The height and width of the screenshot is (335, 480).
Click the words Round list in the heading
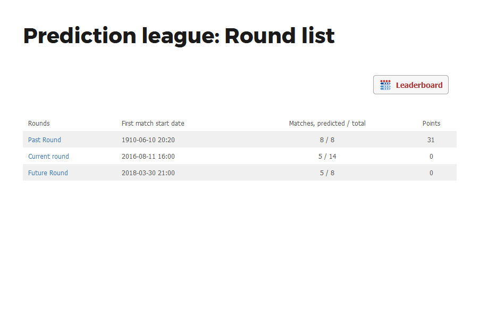point(280,36)
